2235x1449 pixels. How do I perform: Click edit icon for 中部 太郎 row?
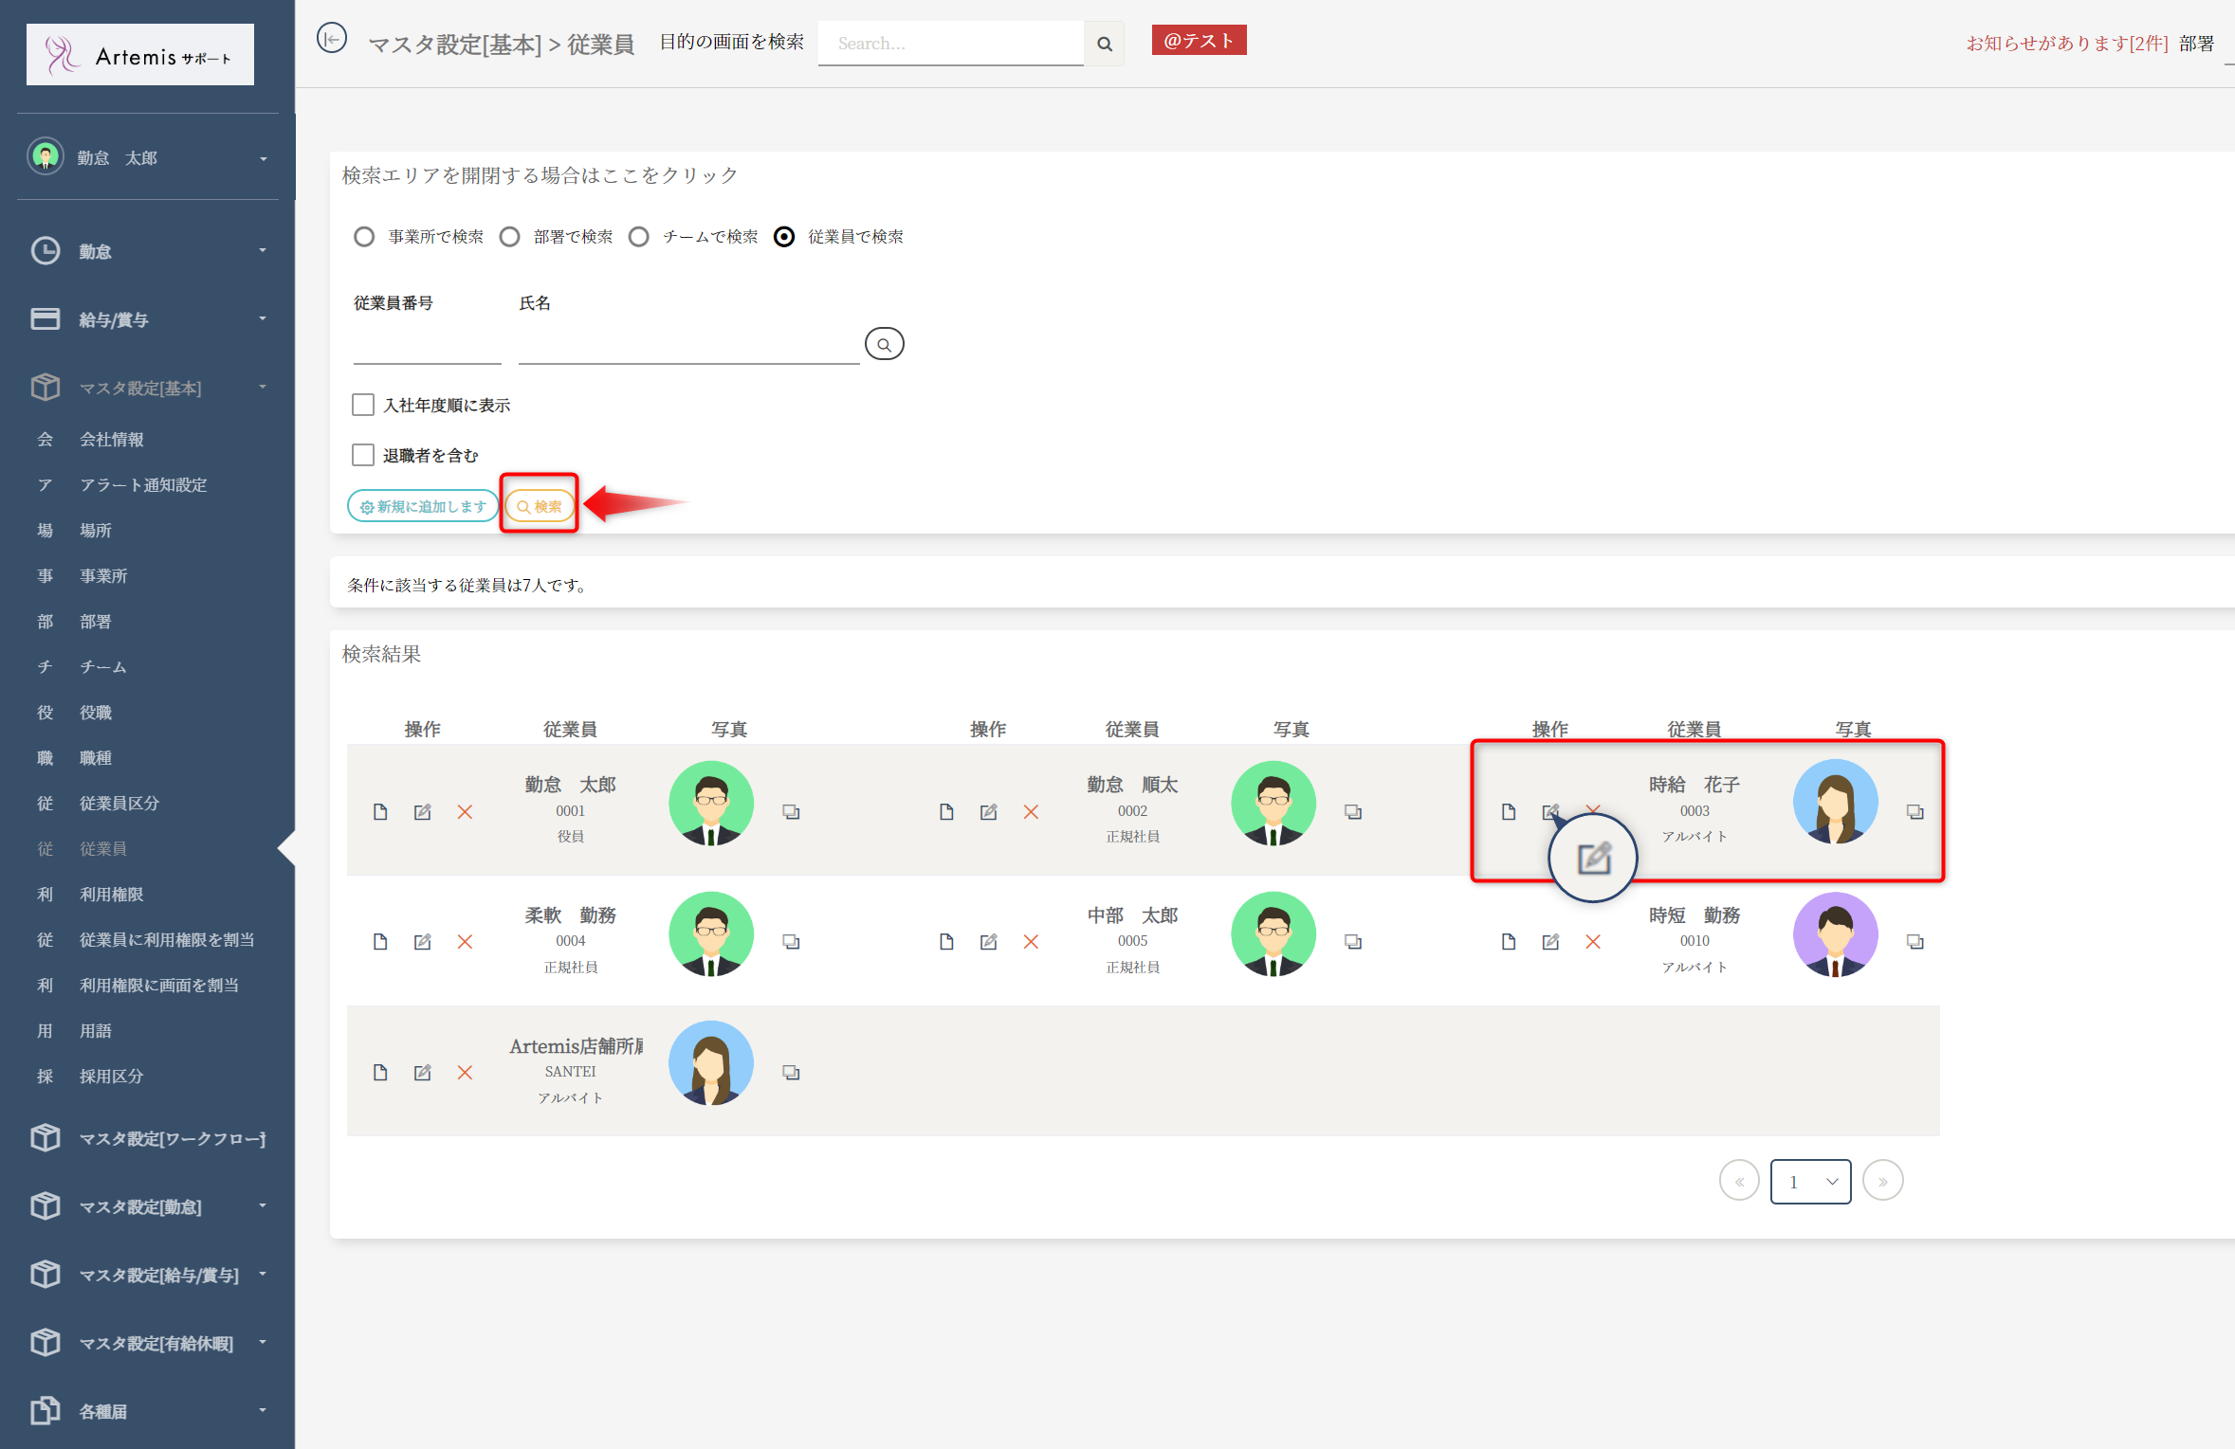click(x=988, y=942)
